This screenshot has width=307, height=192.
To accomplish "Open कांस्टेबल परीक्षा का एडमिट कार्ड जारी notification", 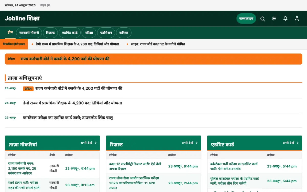I will (x=68, y=118).
